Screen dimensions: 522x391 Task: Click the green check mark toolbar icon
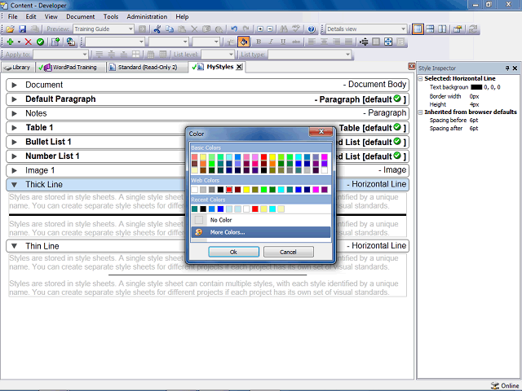point(40,42)
